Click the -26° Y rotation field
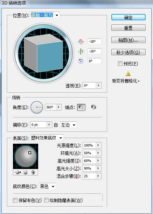The image size is (153, 214). (x=95, y=51)
